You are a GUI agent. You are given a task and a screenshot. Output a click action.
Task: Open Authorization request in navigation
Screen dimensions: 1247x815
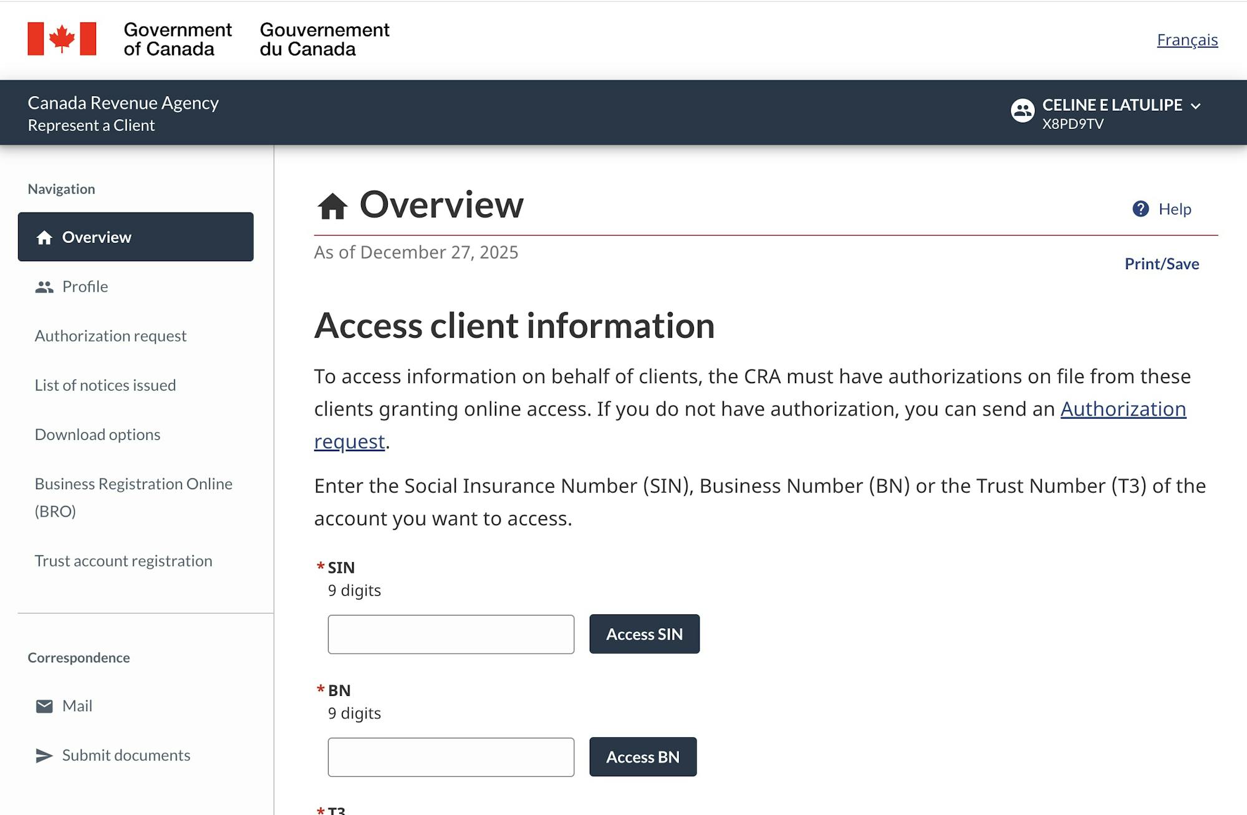click(110, 336)
